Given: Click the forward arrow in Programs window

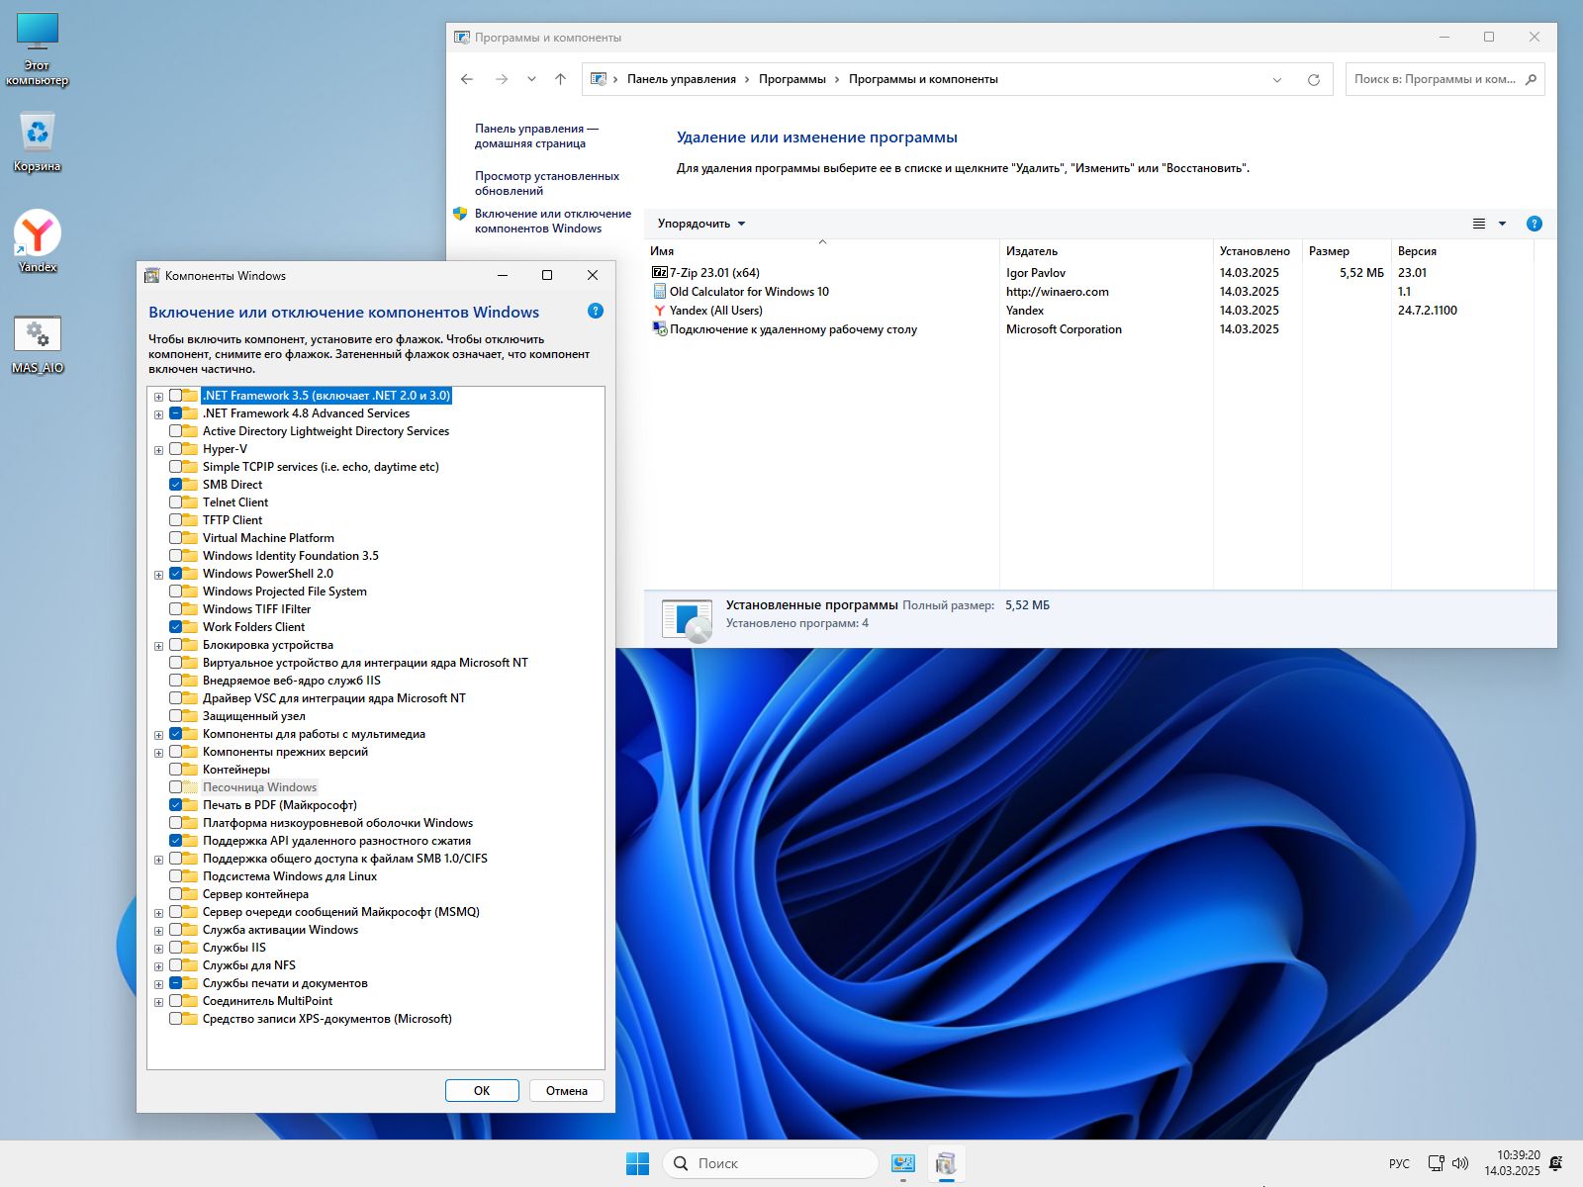Looking at the screenshot, I should click(x=502, y=79).
